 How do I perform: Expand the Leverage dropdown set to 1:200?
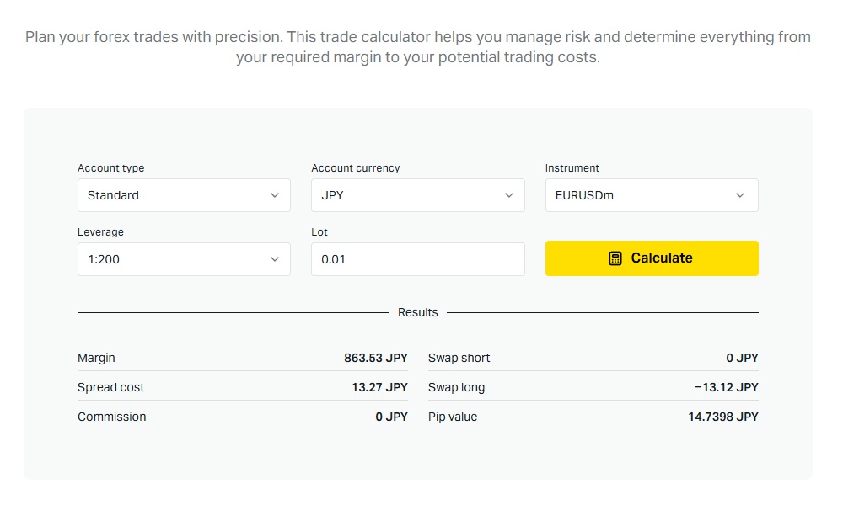183,259
